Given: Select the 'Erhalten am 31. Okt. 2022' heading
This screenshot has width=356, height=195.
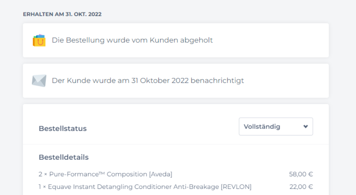Looking at the screenshot, I should (62, 14).
